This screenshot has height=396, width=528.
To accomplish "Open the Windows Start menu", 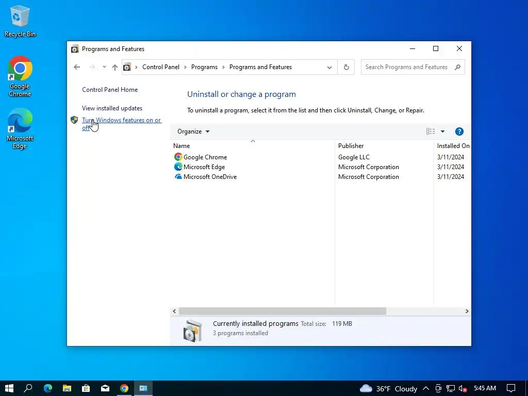I will tap(9, 388).
